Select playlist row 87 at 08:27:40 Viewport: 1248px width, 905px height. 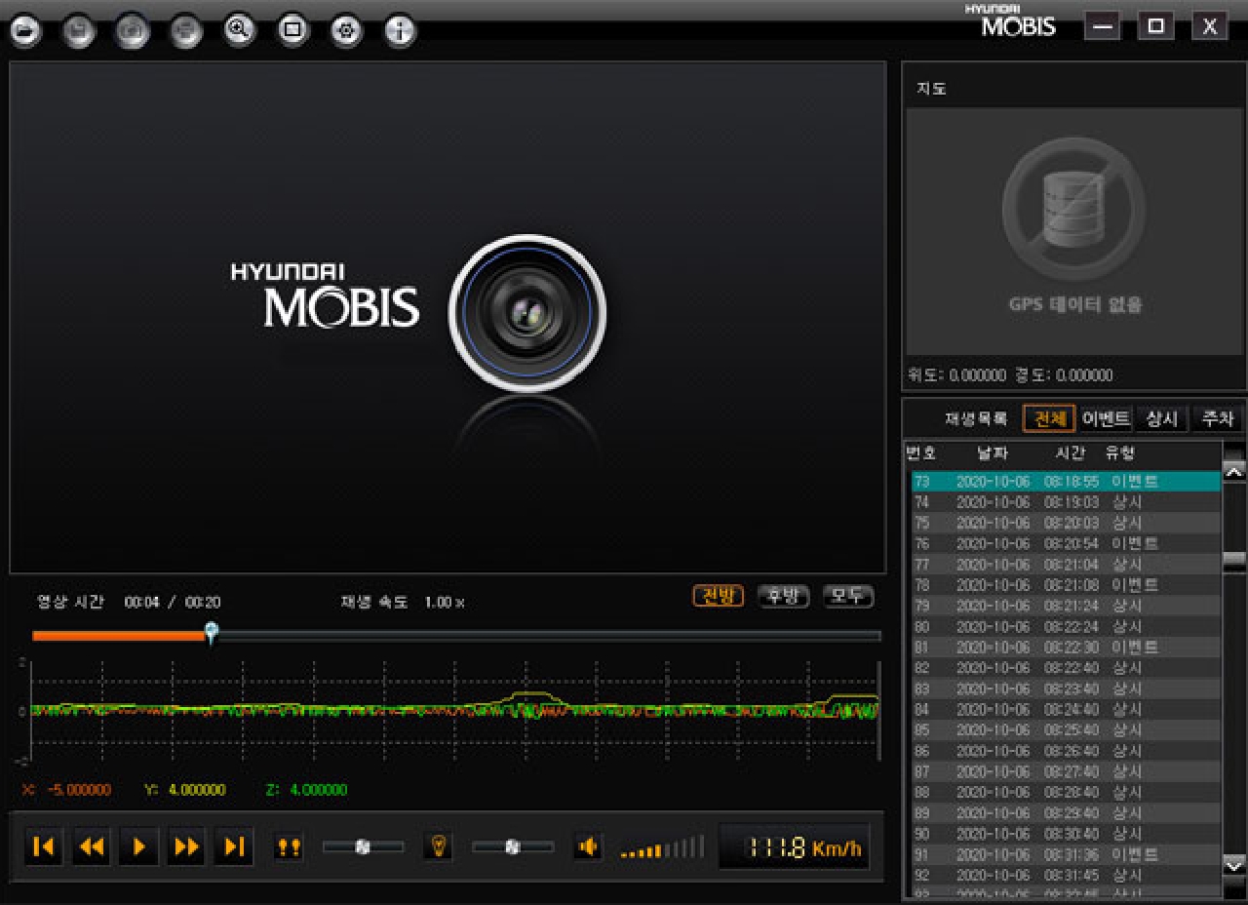pos(1066,771)
